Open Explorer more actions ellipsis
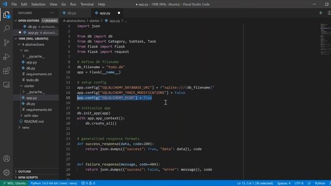The height and width of the screenshot is (186, 331). pyautogui.click(x=52, y=13)
